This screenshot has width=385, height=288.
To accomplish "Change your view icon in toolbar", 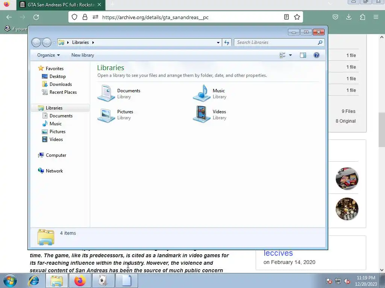I will (282, 55).
